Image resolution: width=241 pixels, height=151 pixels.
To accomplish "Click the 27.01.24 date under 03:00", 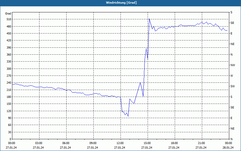I will tap(38, 148).
